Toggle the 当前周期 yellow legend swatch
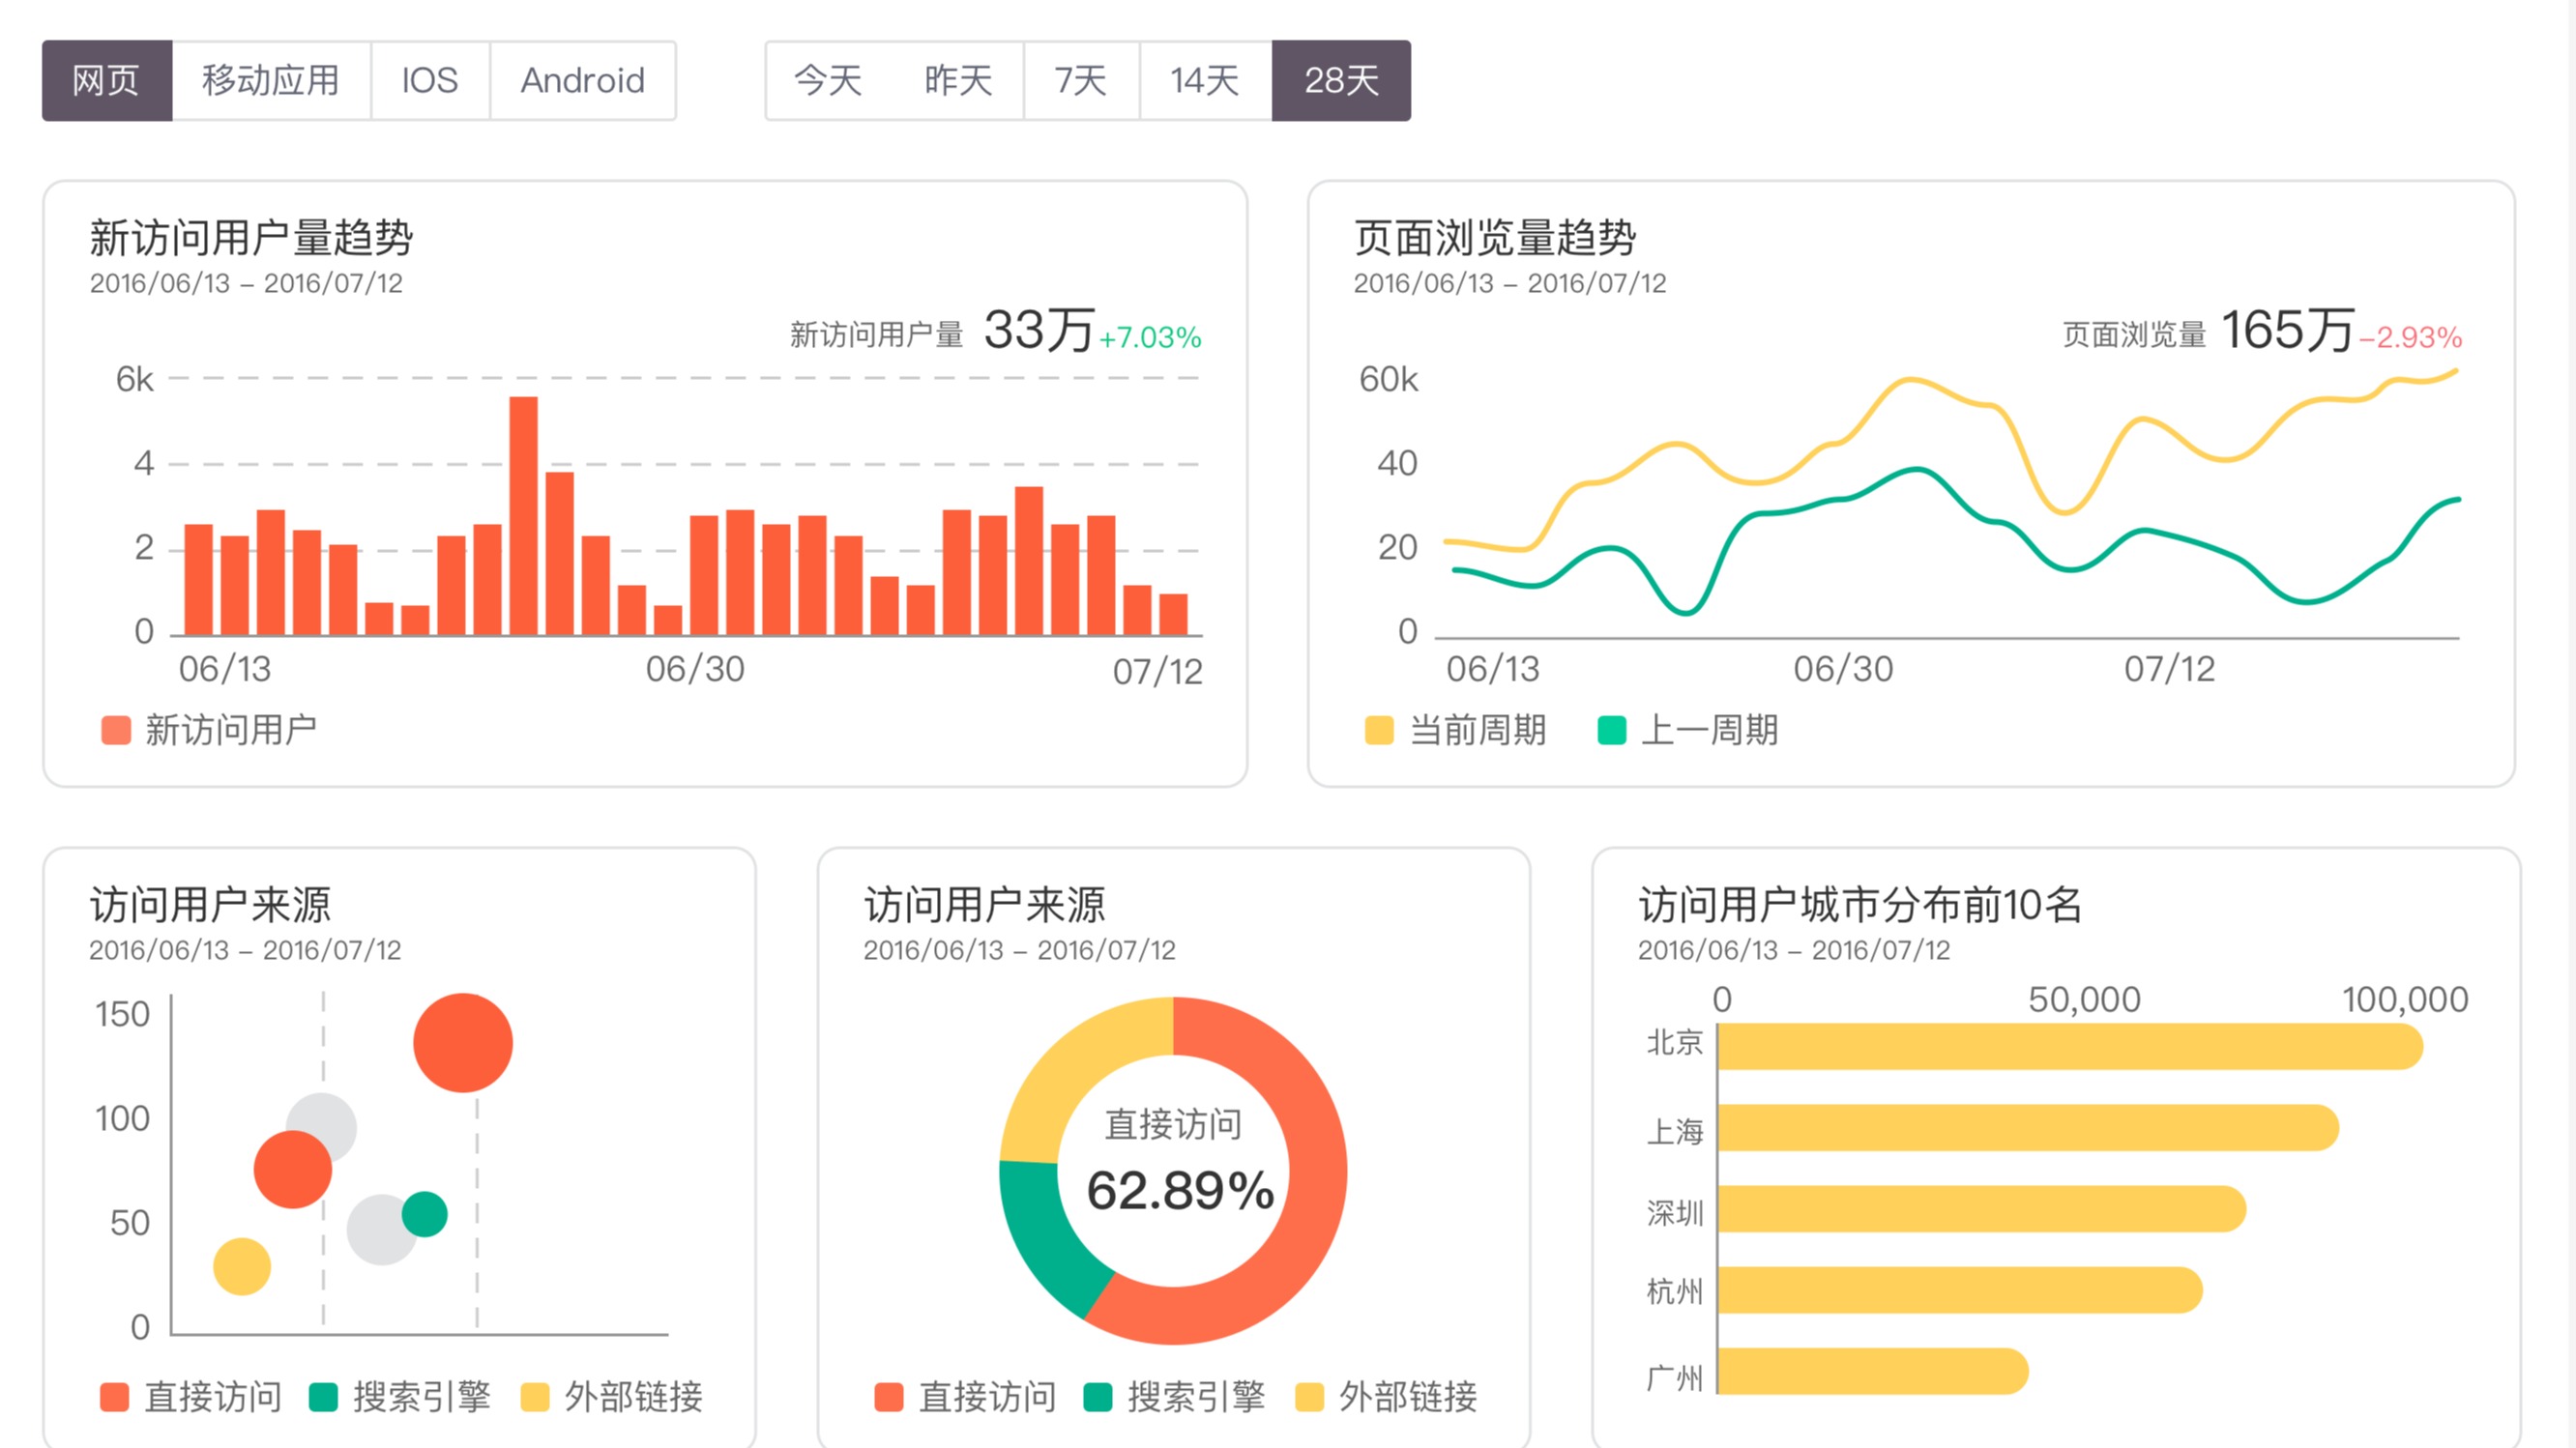The height and width of the screenshot is (1448, 2576). (x=1379, y=731)
